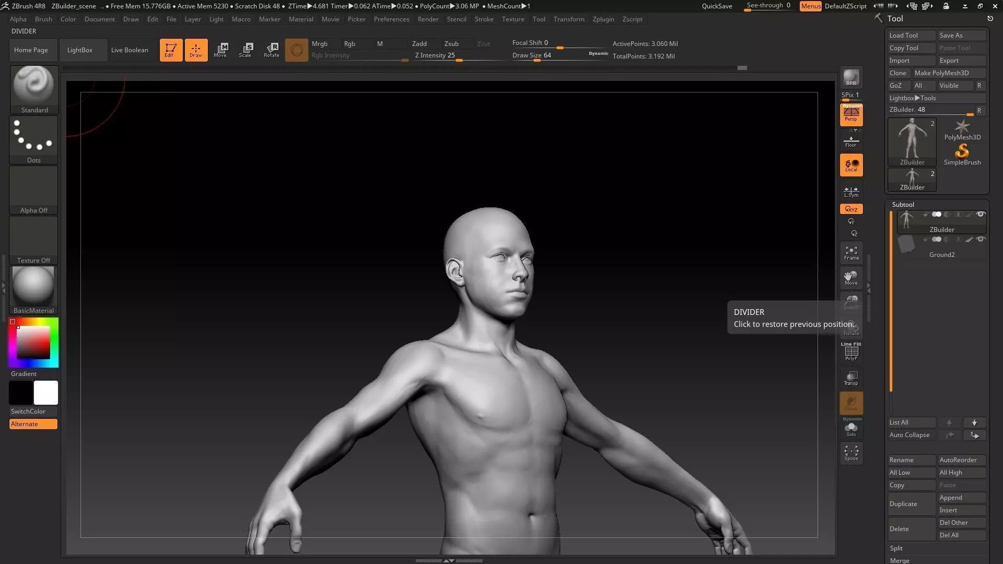Collapse the Subtool panel header
The height and width of the screenshot is (564, 1003).
[903, 205]
